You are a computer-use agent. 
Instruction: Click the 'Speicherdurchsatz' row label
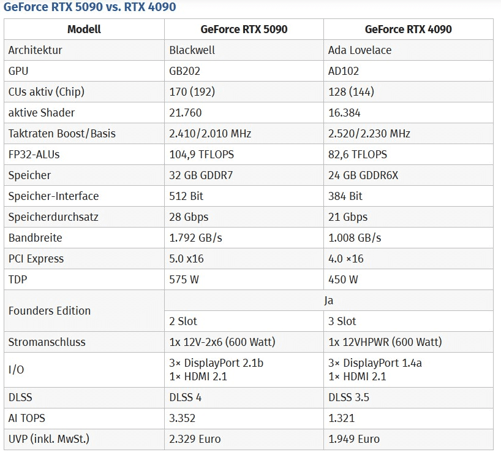(53, 217)
